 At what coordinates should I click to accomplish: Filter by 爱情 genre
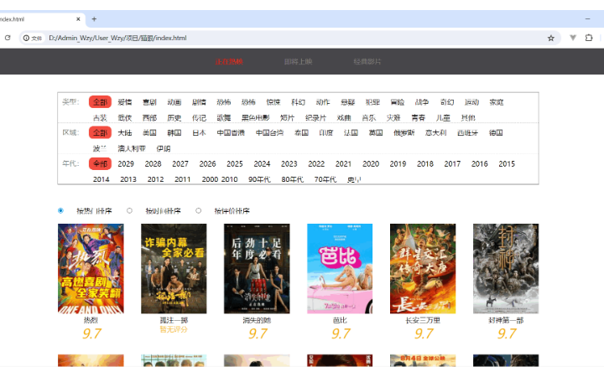pyautogui.click(x=125, y=102)
